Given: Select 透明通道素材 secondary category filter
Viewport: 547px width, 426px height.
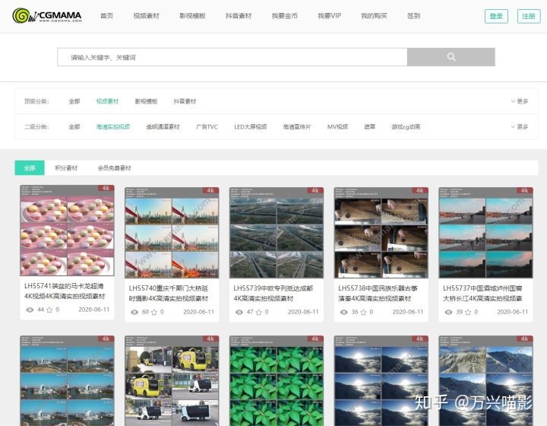Looking at the screenshot, I should pyautogui.click(x=163, y=127).
